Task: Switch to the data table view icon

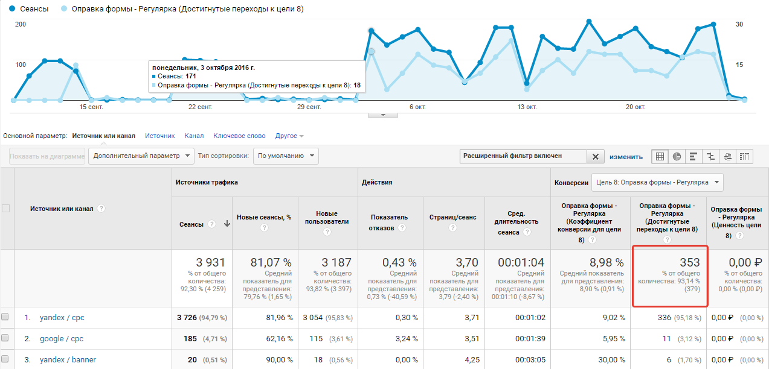Action: [x=660, y=156]
